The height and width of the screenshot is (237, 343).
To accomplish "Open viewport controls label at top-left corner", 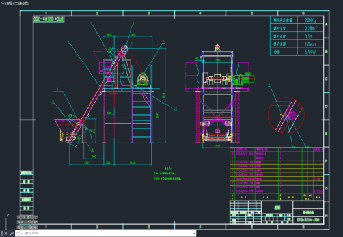I will [x=14, y=3].
